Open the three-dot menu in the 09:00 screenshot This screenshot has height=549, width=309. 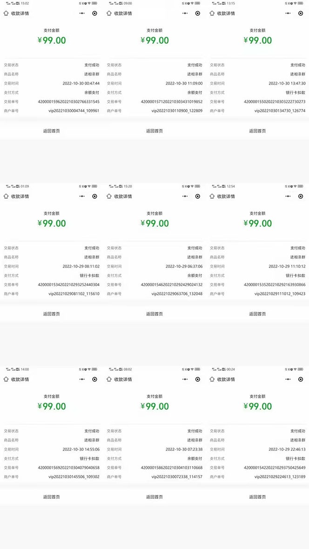click(x=185, y=13)
